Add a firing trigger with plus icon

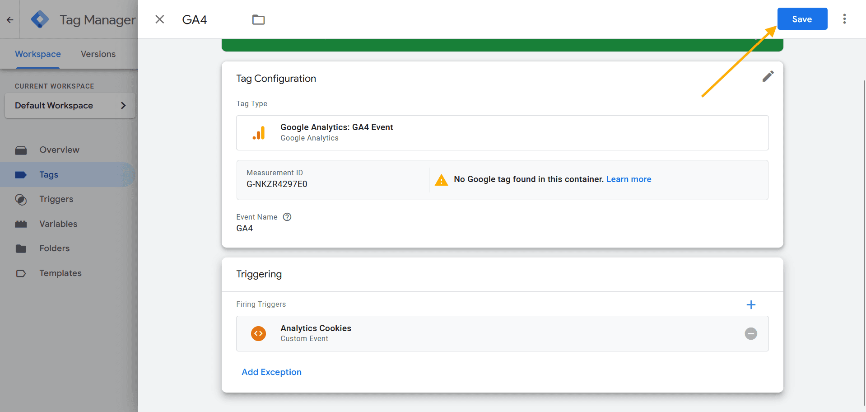[751, 305]
